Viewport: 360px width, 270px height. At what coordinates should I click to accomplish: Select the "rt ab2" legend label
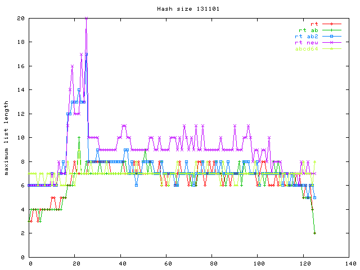point(307,36)
